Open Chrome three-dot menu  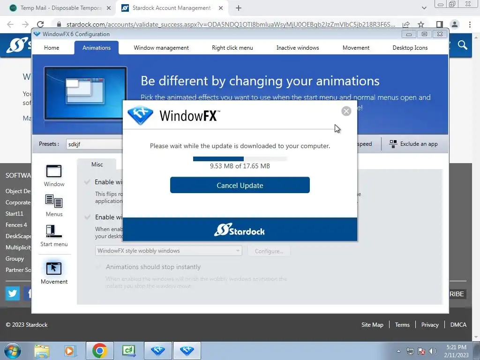click(470, 24)
